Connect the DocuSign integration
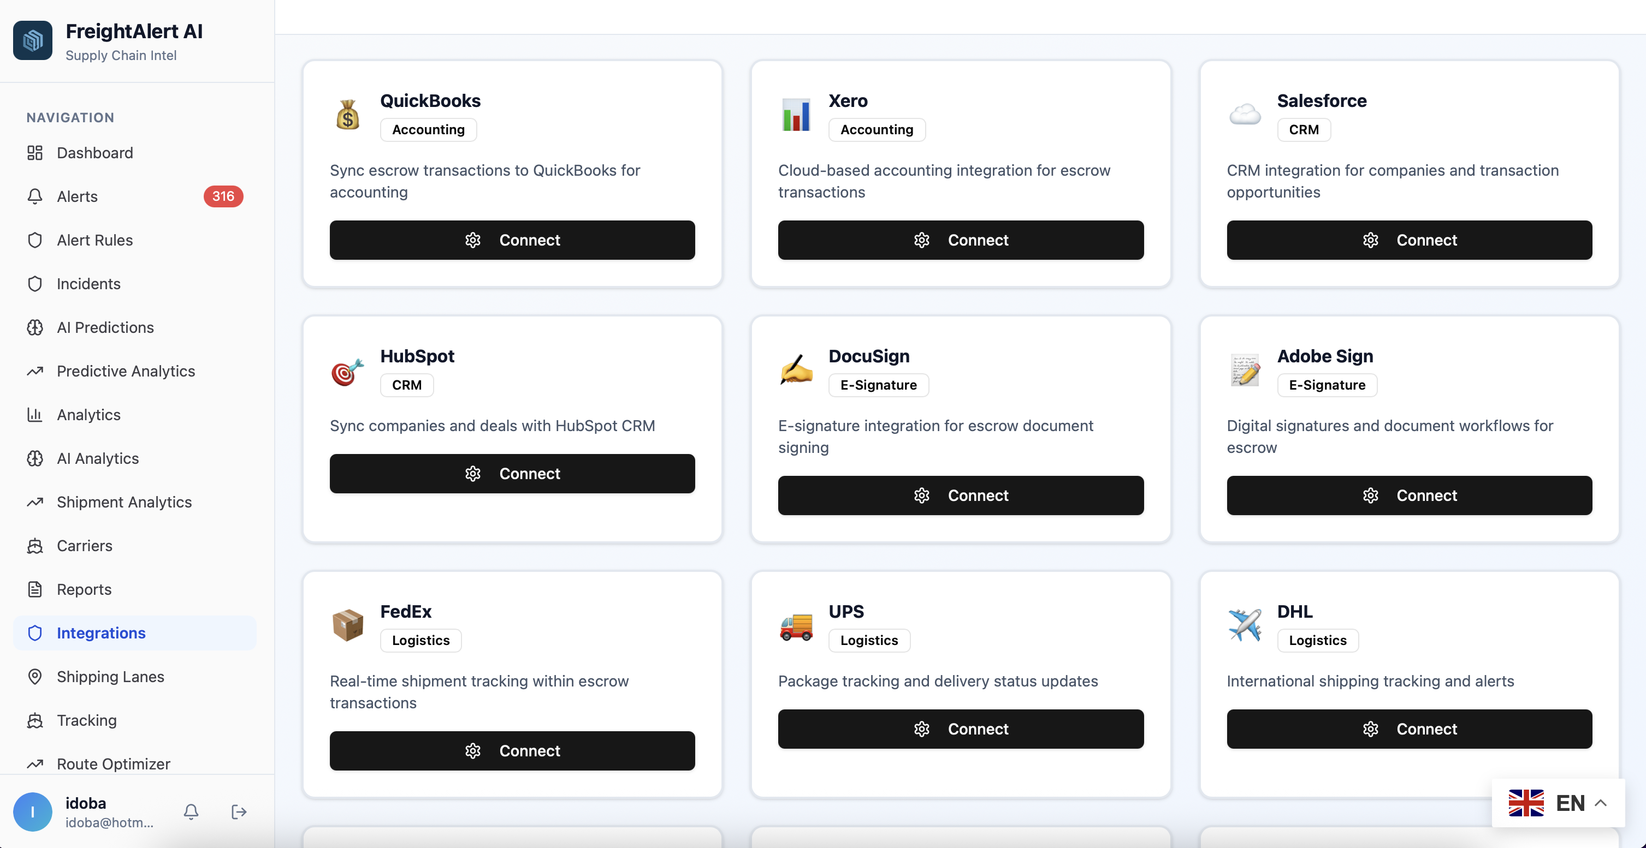The width and height of the screenshot is (1646, 848). click(x=961, y=495)
